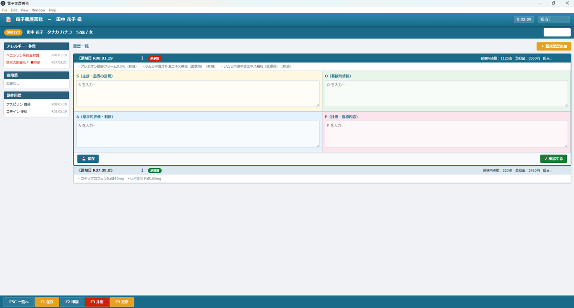Click the ロキソプロフェンNa錠60mg drug entry
Screen dimensions: 574x308
[101, 179]
